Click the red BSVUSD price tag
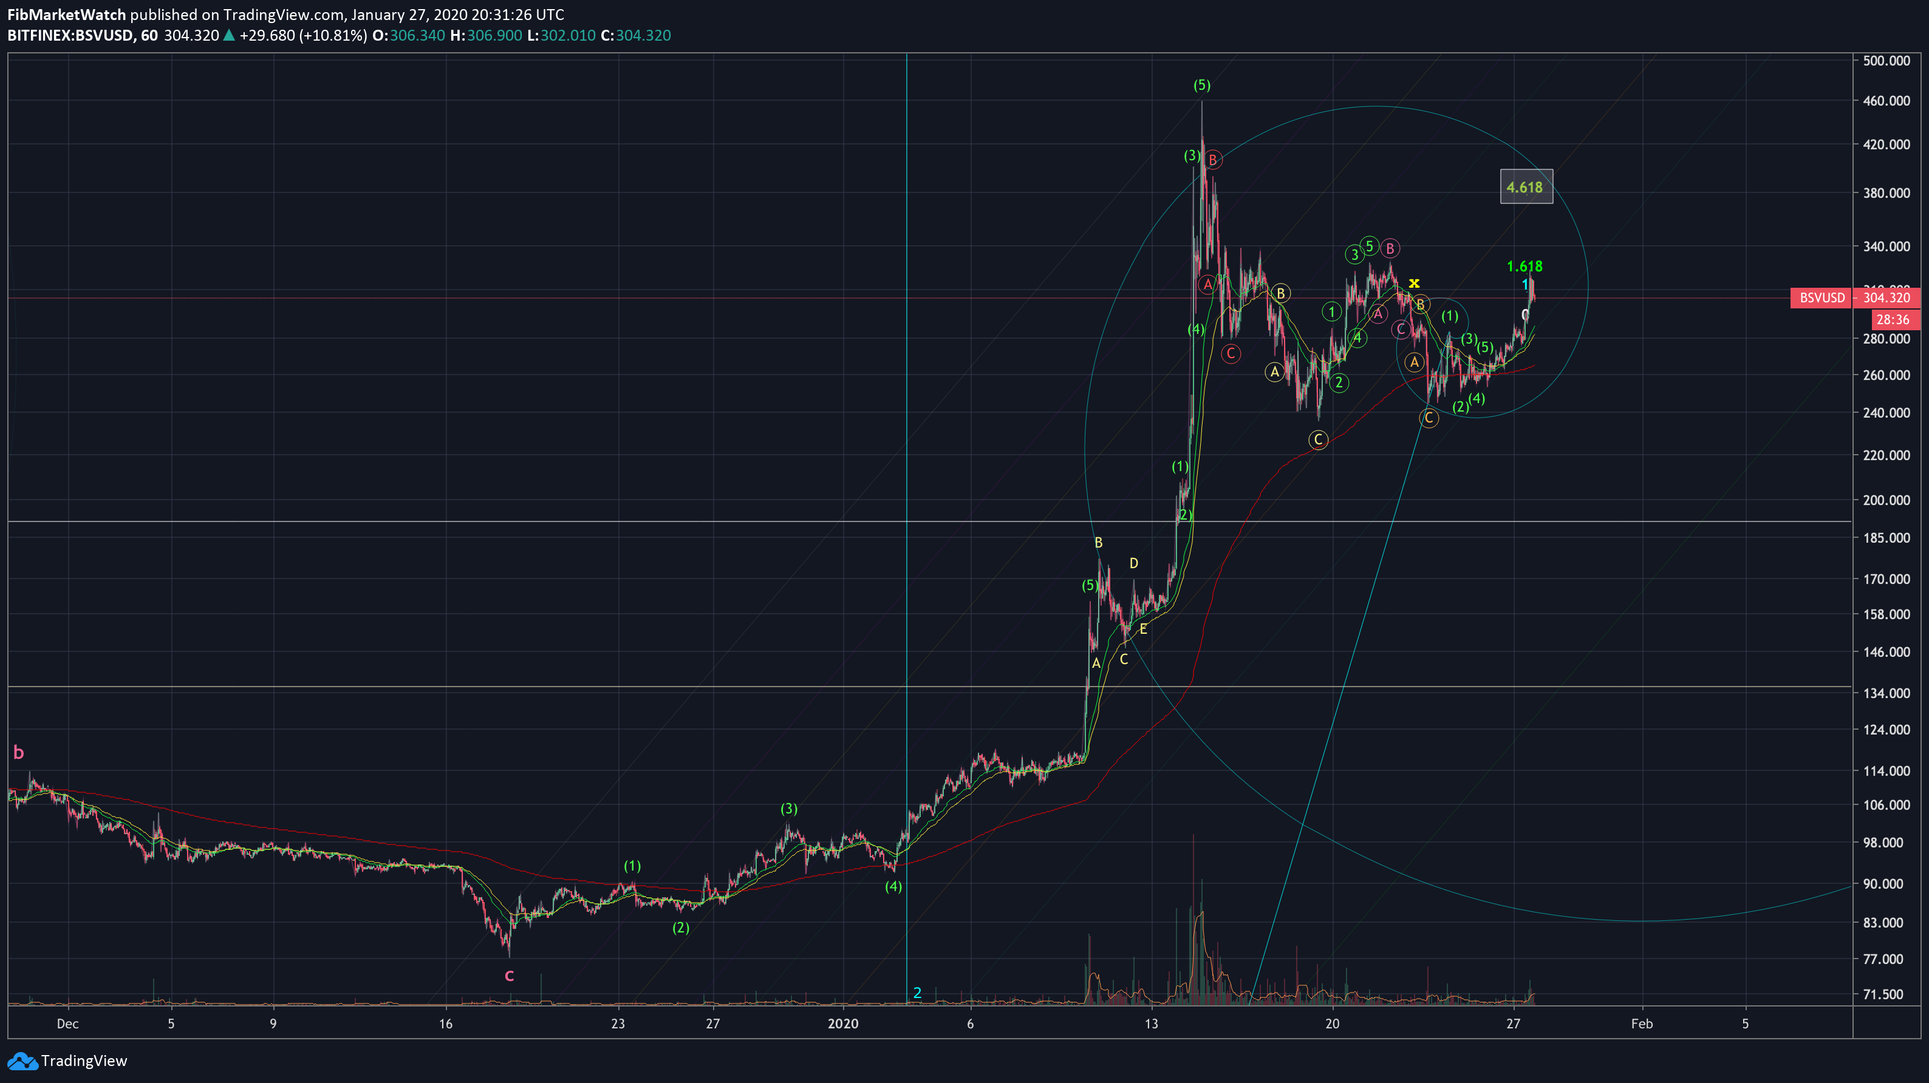This screenshot has height=1083, width=1929. [1821, 298]
